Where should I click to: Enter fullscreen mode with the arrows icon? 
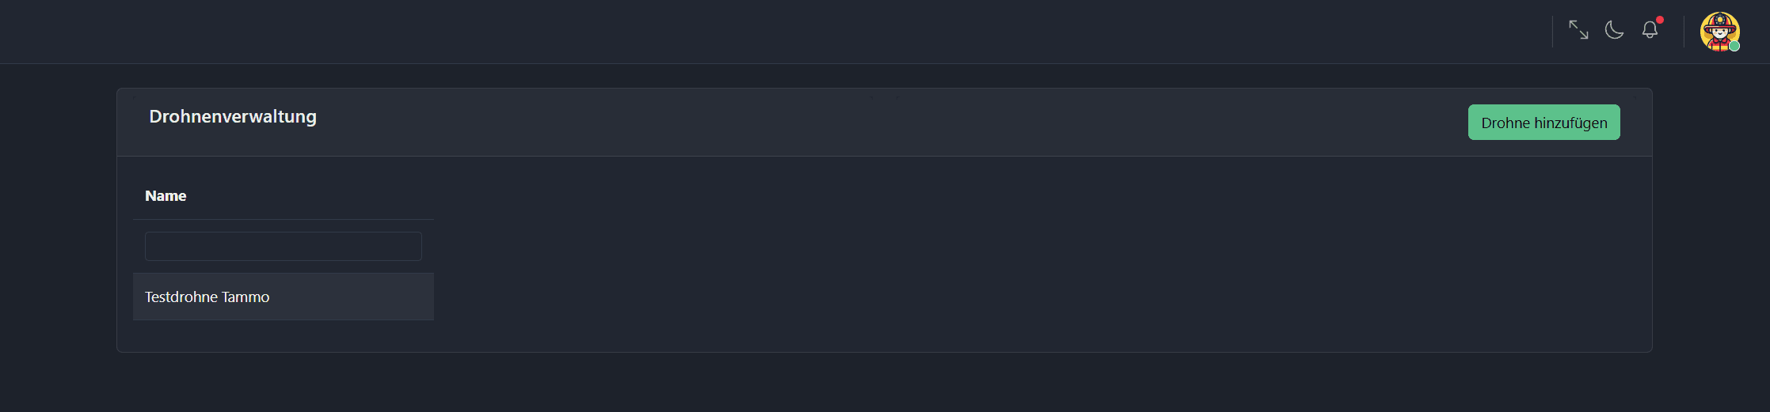[x=1578, y=30]
